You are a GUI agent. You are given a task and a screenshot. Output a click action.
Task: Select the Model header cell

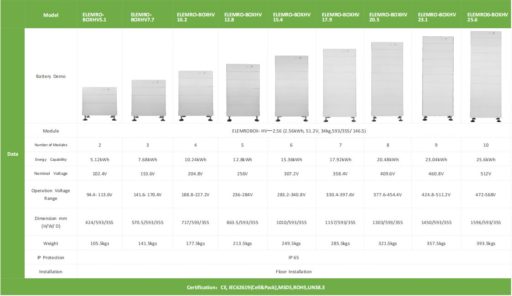(51, 15)
